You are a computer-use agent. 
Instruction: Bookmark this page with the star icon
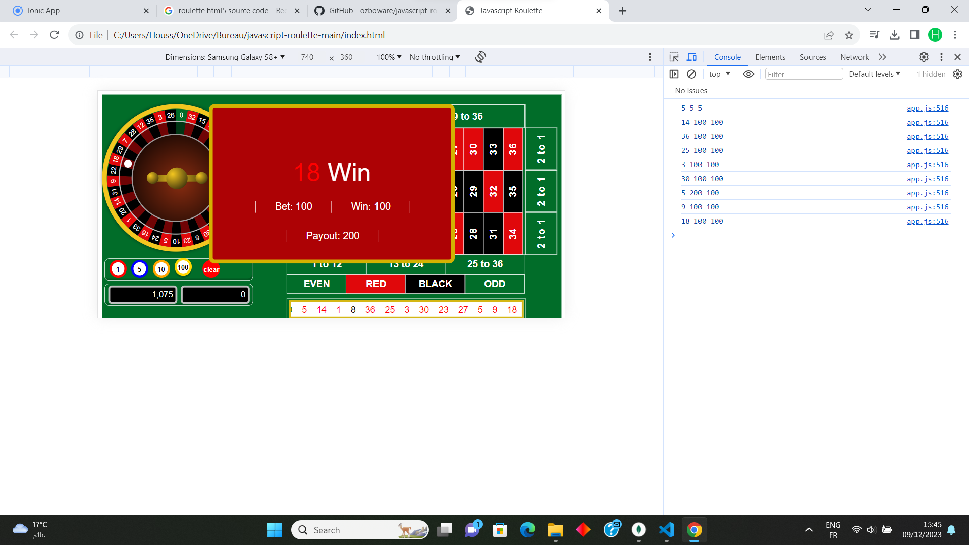(849, 35)
